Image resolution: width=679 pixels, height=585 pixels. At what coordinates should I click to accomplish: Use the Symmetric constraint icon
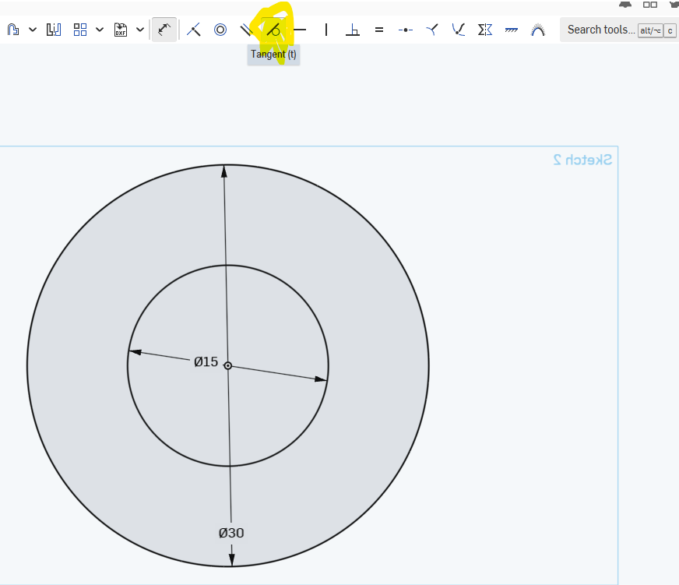(485, 30)
